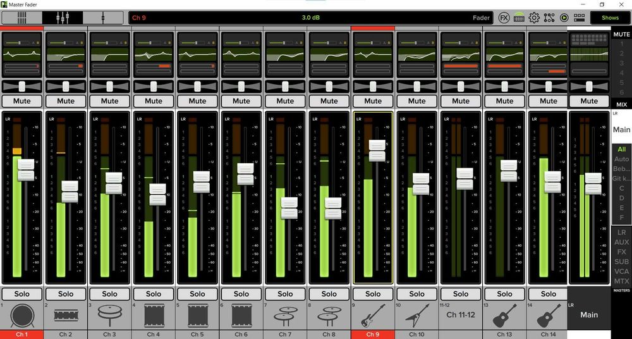Select the Ch 2 snare drum icon

tap(66, 315)
